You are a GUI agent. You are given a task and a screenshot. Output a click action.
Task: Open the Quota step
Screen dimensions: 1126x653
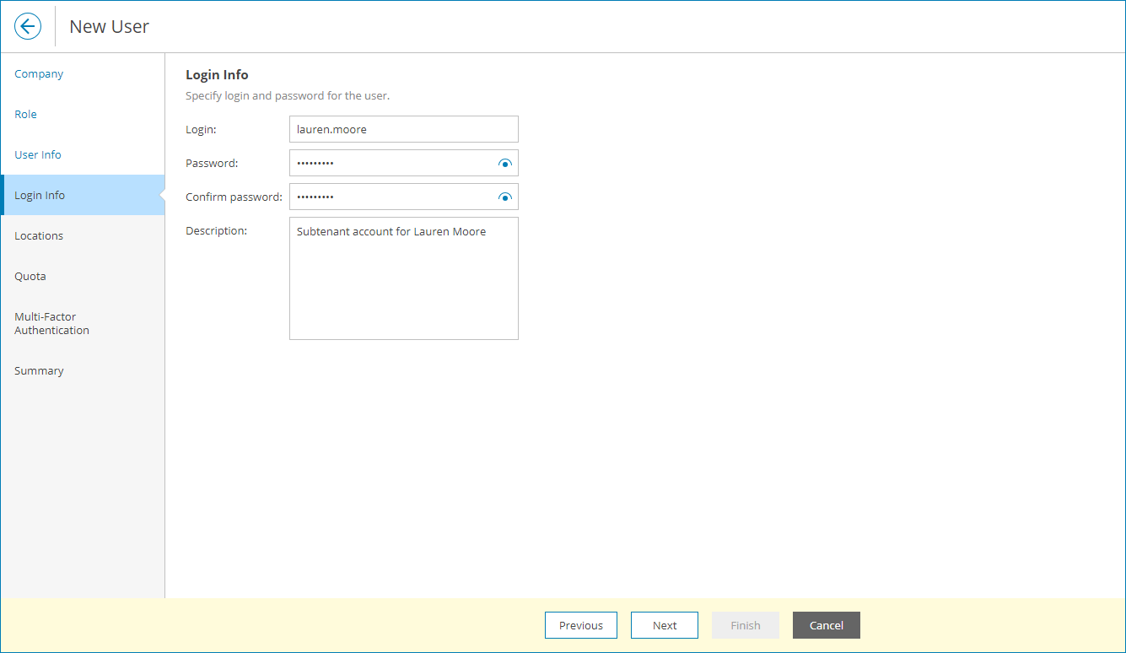point(30,276)
